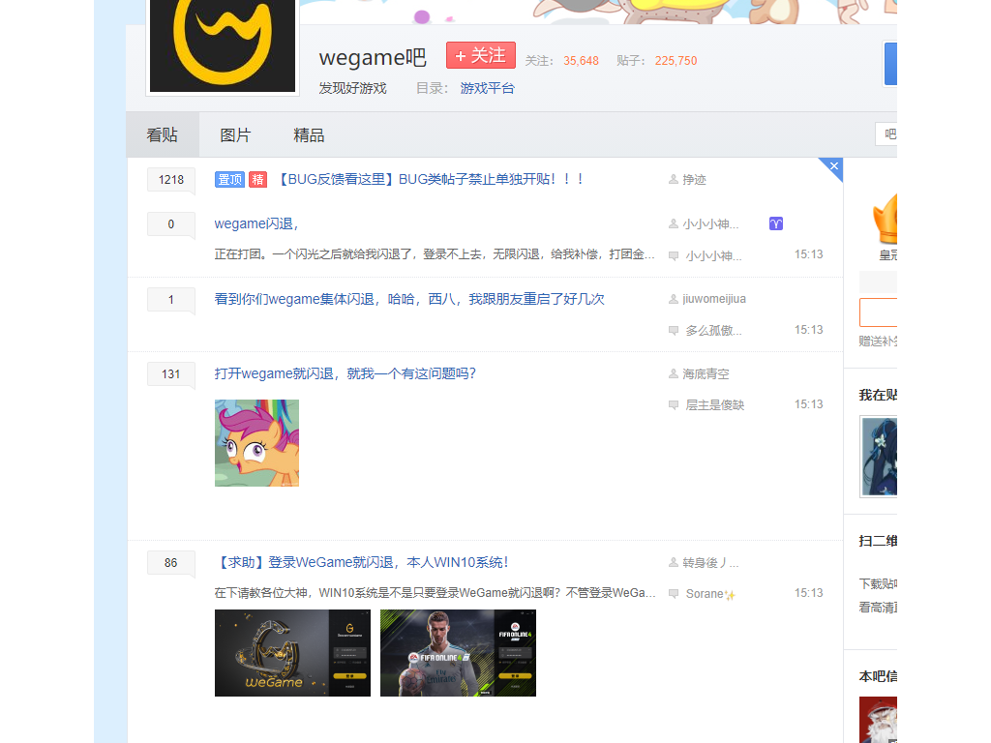Enlarge the FIFA Online 4 screenshot thumbnail
The image size is (991, 743).
pyautogui.click(x=458, y=653)
